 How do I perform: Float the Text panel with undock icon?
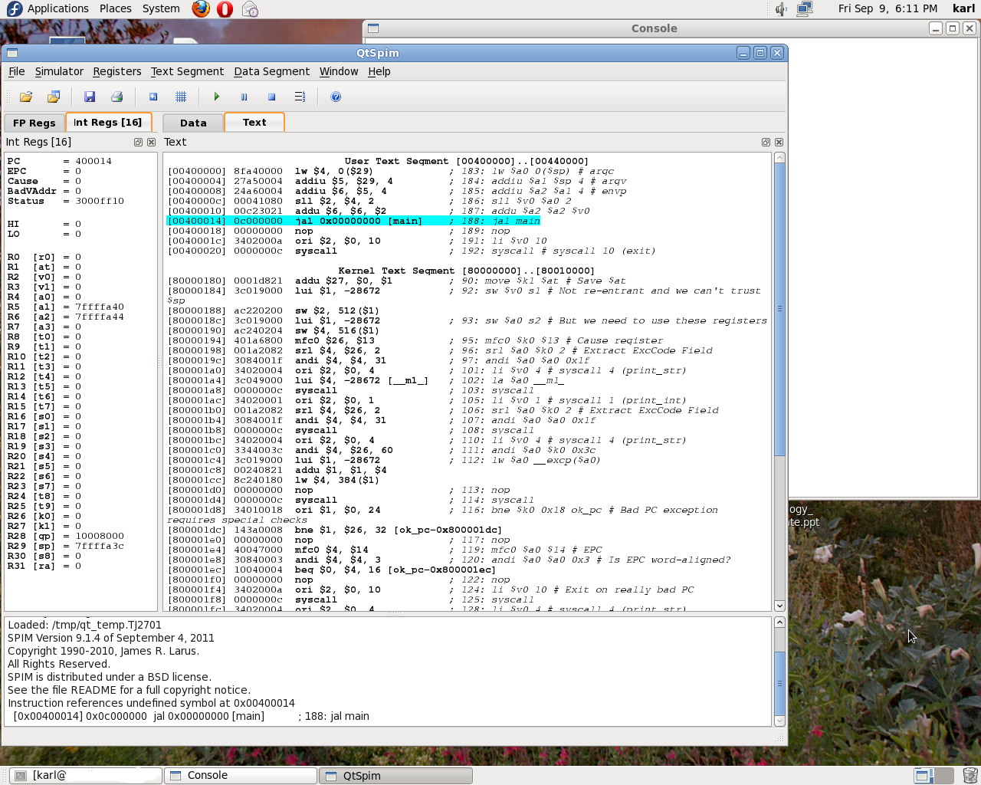(x=766, y=142)
